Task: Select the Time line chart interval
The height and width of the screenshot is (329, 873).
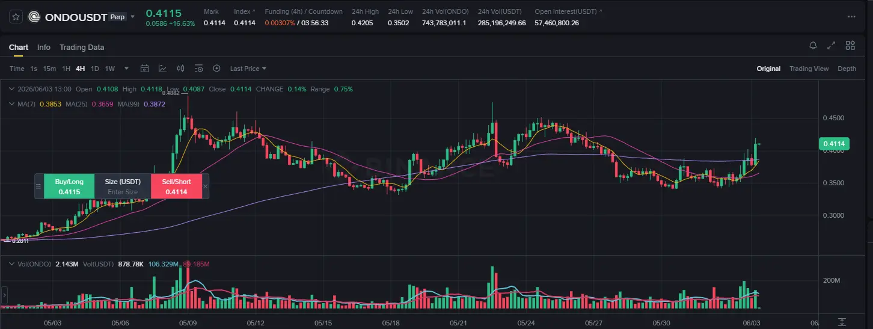Action: tap(17, 69)
